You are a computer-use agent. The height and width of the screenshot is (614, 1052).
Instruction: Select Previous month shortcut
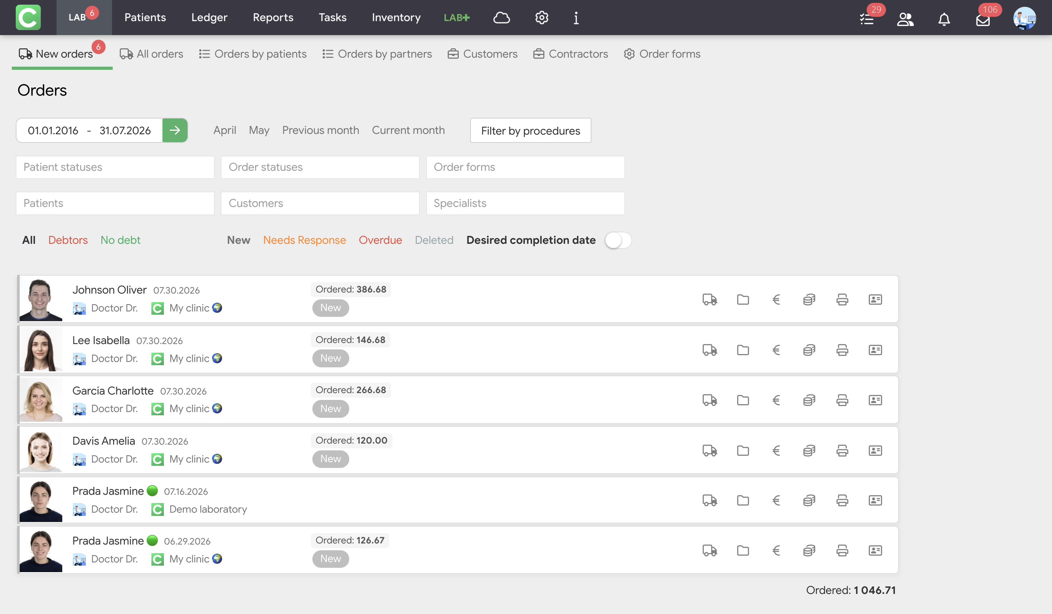click(321, 130)
